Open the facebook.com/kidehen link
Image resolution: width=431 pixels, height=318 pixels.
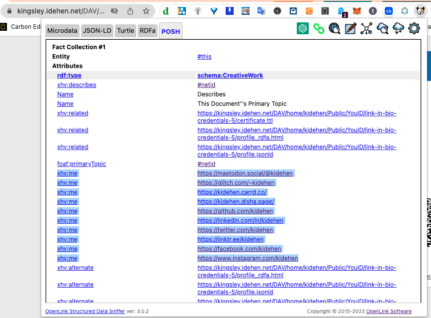coord(239,249)
